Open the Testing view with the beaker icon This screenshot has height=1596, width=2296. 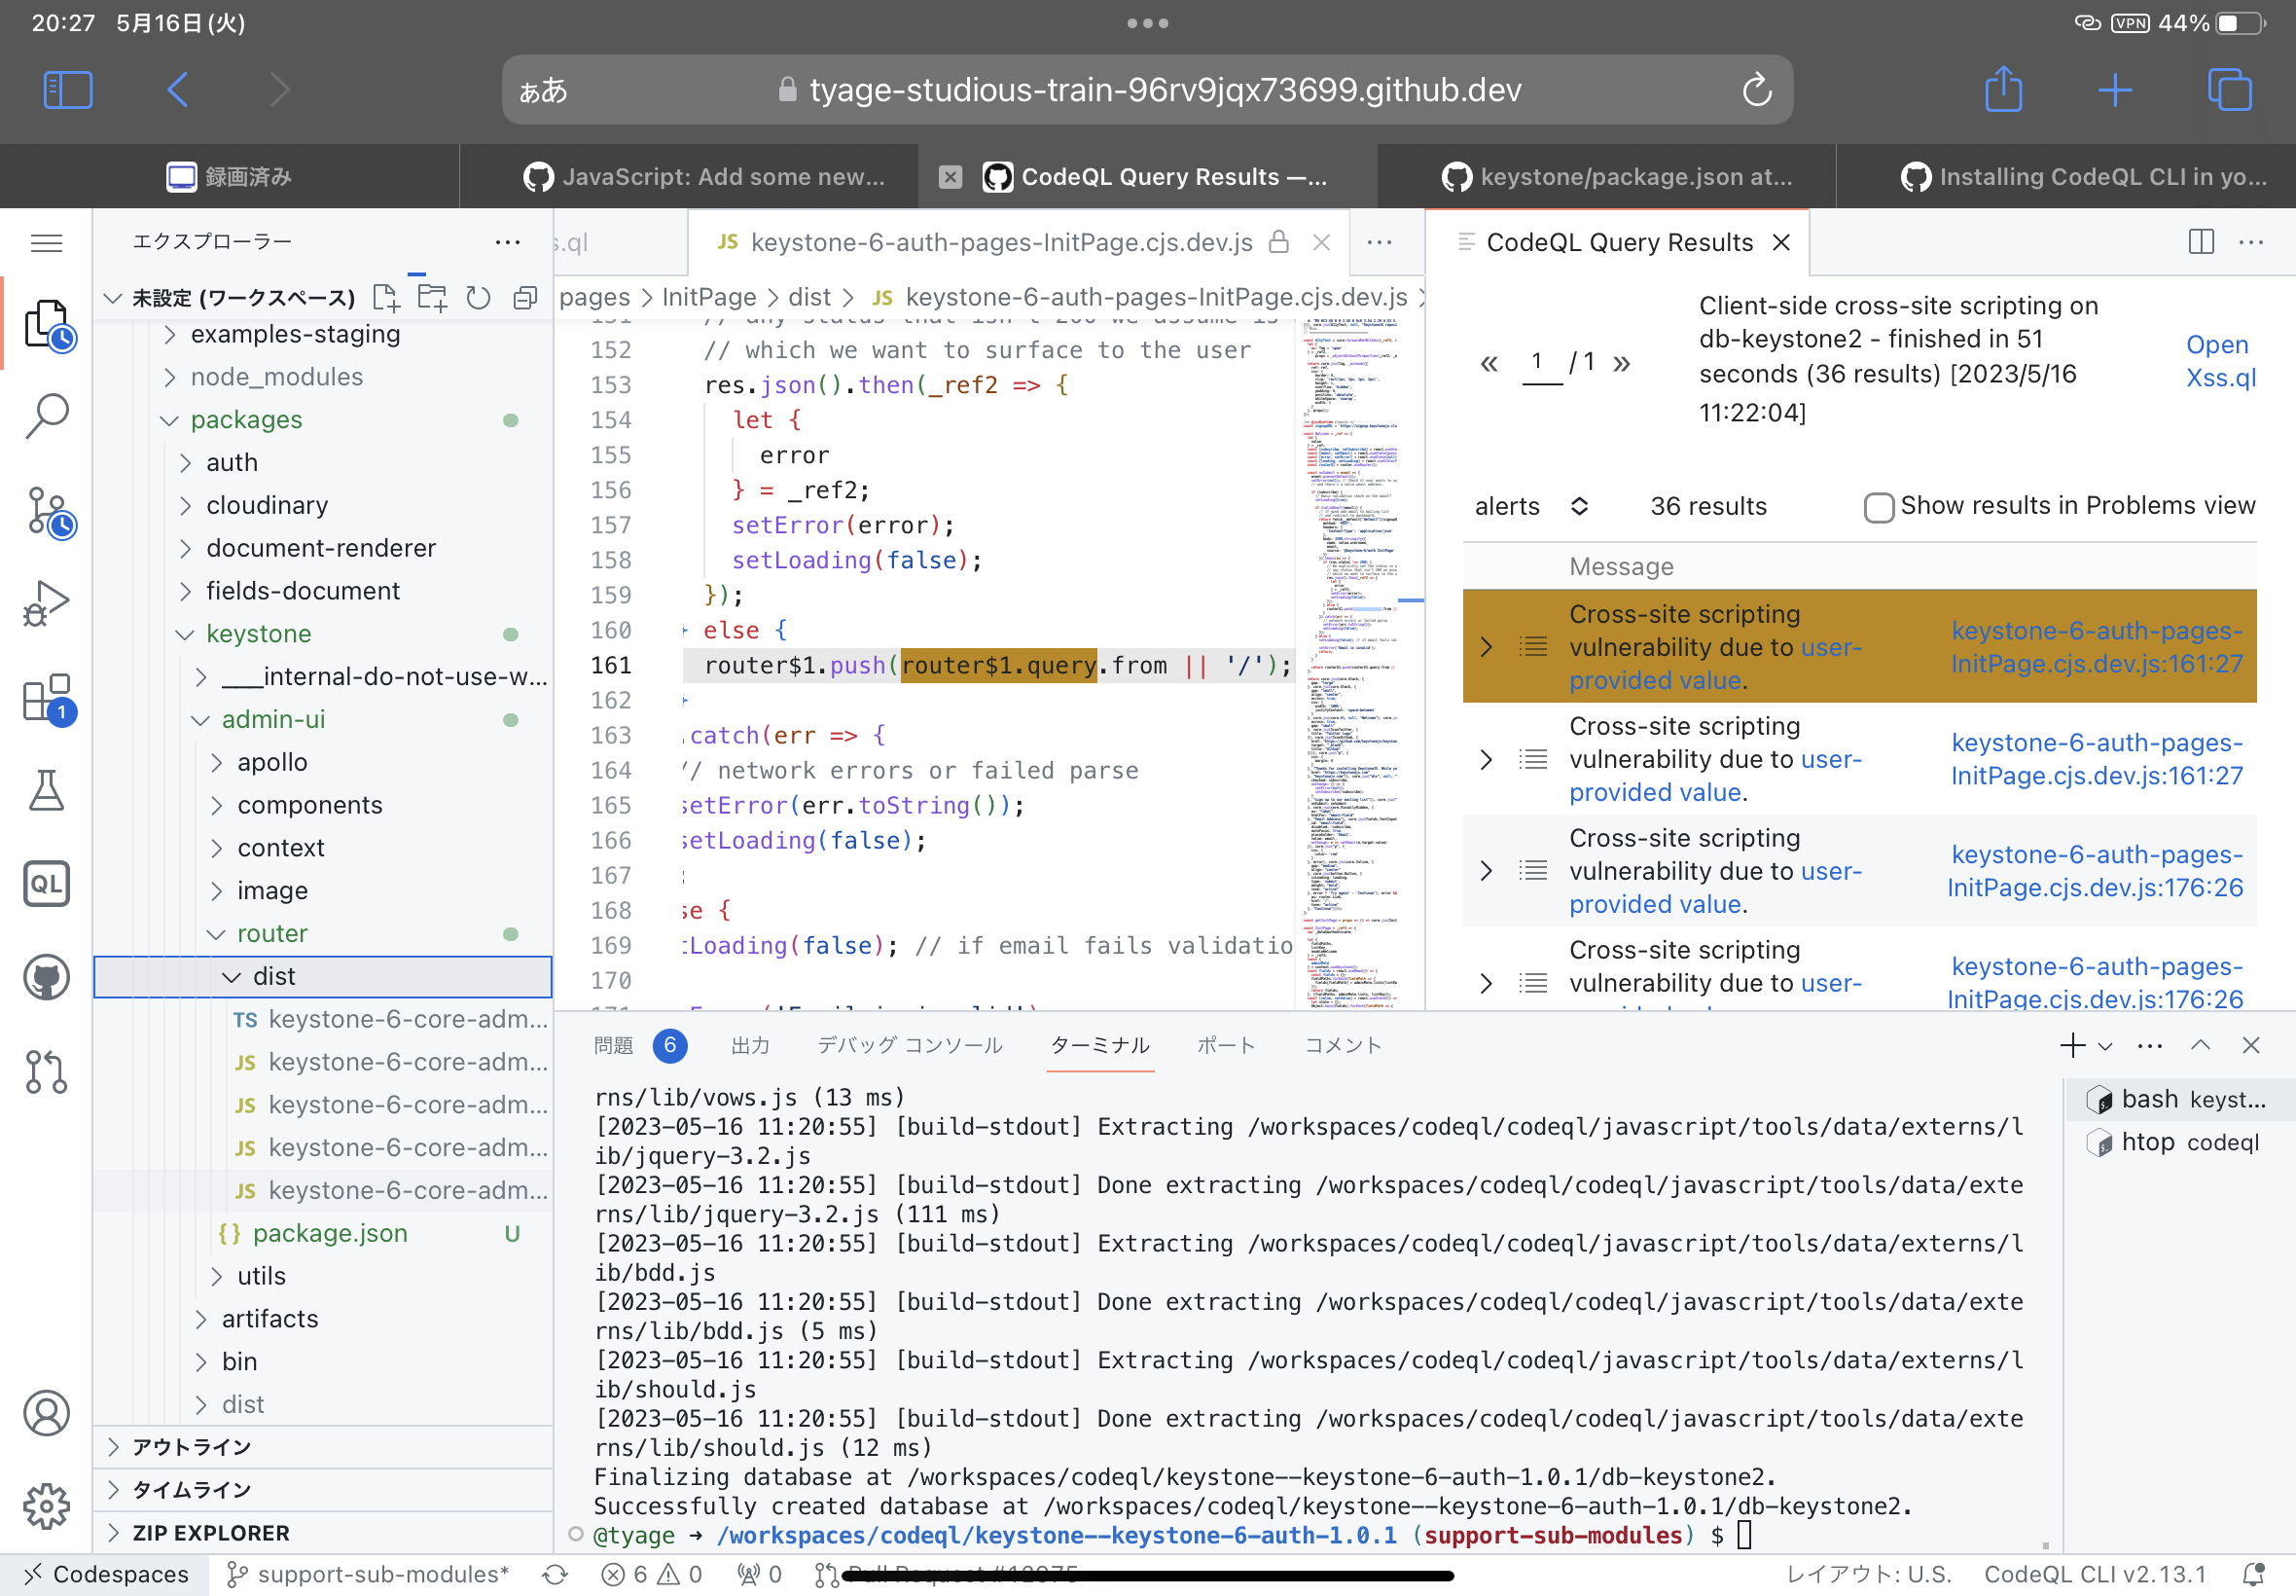(46, 790)
